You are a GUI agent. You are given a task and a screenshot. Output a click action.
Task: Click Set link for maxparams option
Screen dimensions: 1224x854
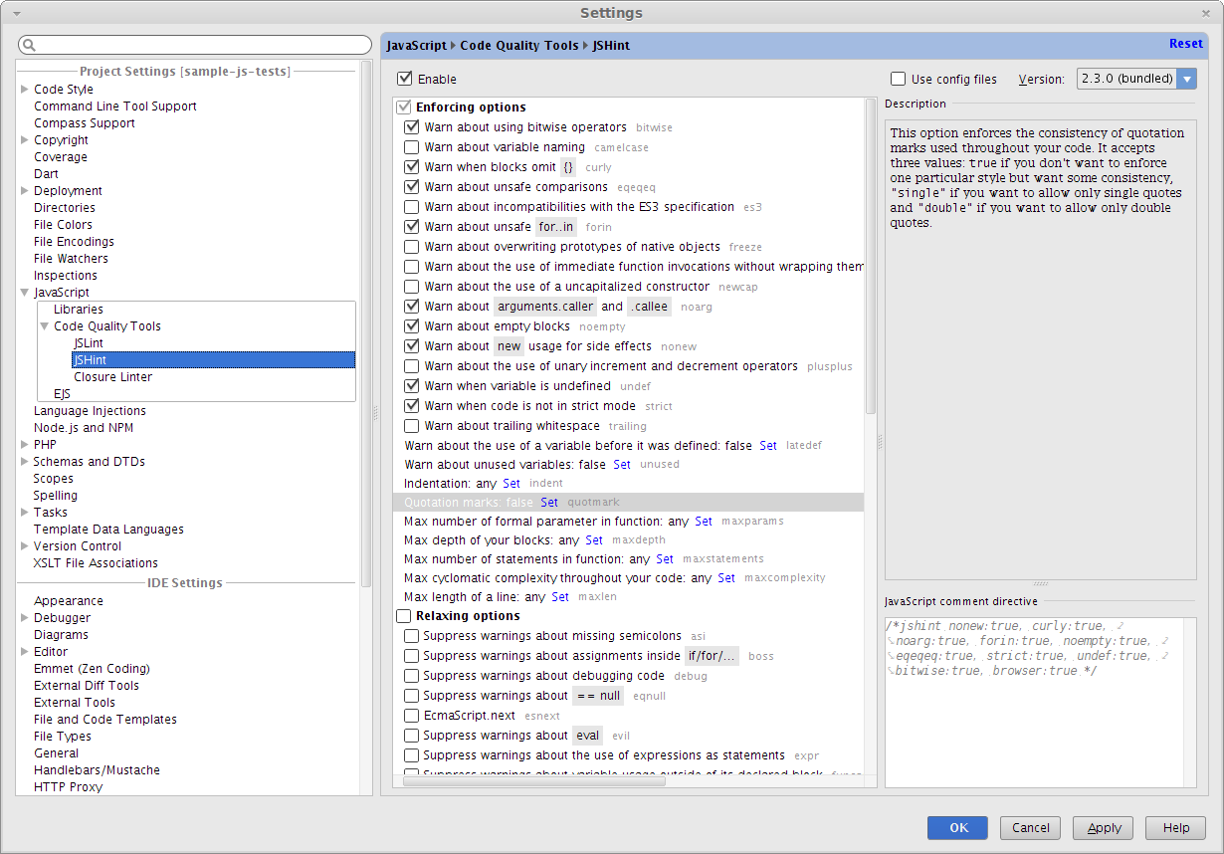(704, 522)
